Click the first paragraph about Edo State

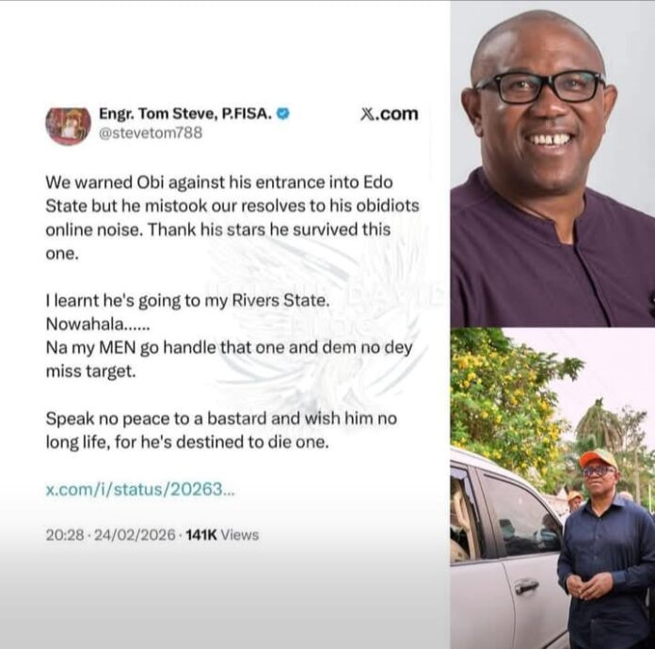232,217
